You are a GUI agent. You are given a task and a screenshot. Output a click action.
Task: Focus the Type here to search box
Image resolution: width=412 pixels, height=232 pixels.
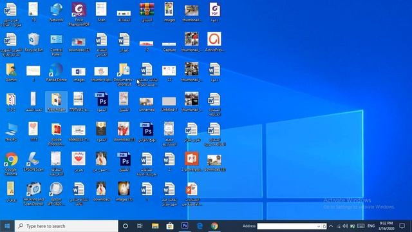[x=66, y=226]
